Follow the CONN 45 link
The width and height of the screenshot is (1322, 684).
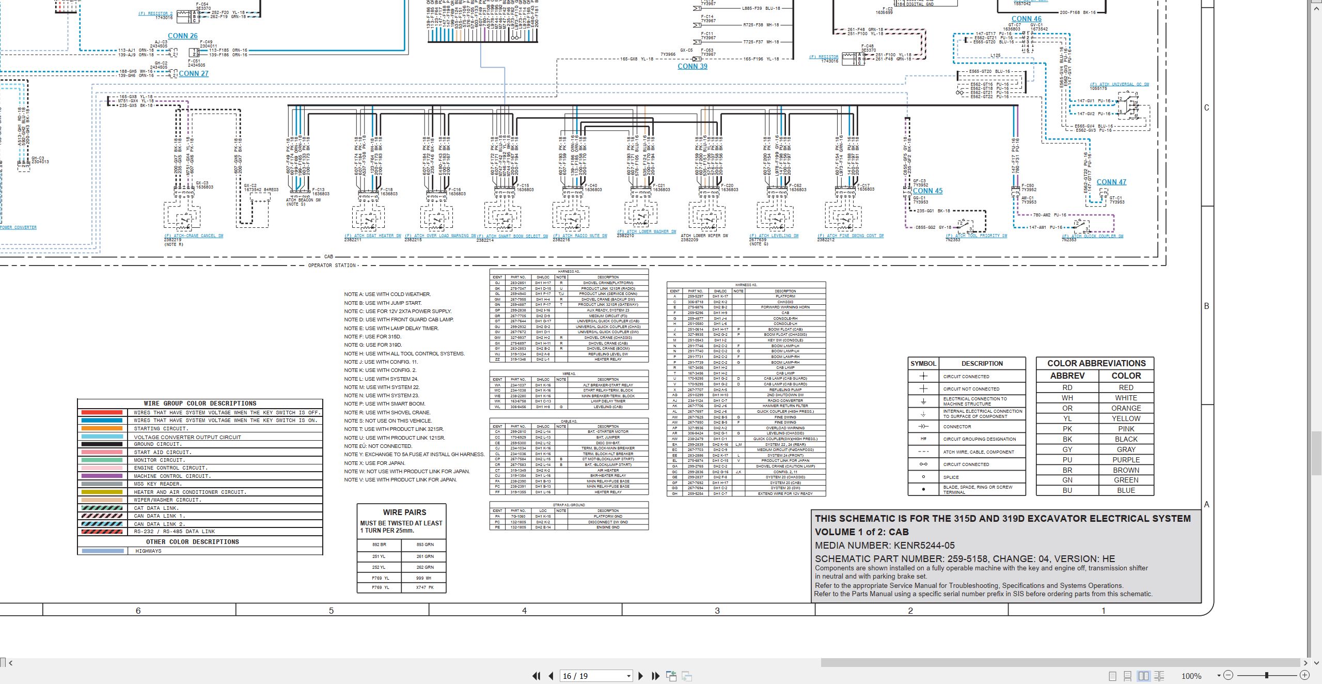click(927, 191)
